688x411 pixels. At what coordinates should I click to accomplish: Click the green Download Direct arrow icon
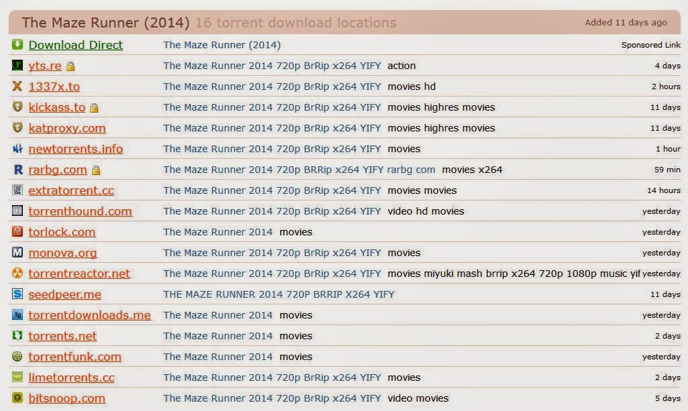pyautogui.click(x=17, y=44)
